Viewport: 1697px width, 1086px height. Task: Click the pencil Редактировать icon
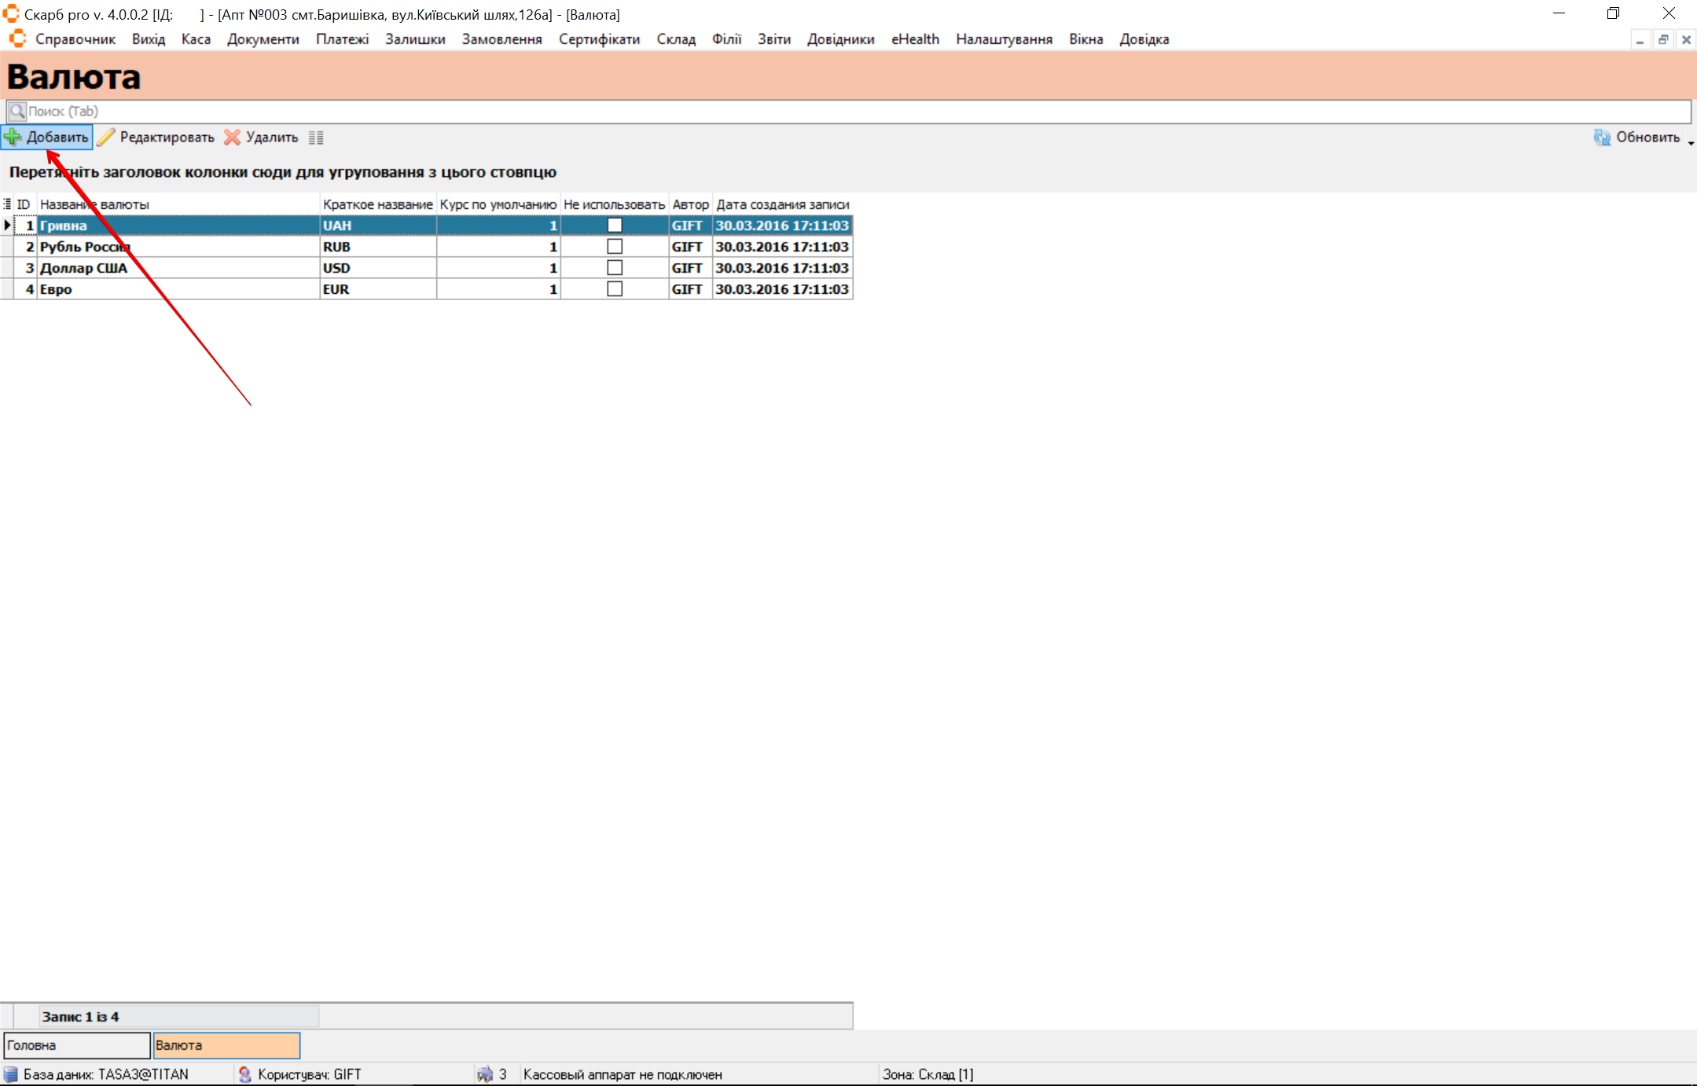coord(106,138)
